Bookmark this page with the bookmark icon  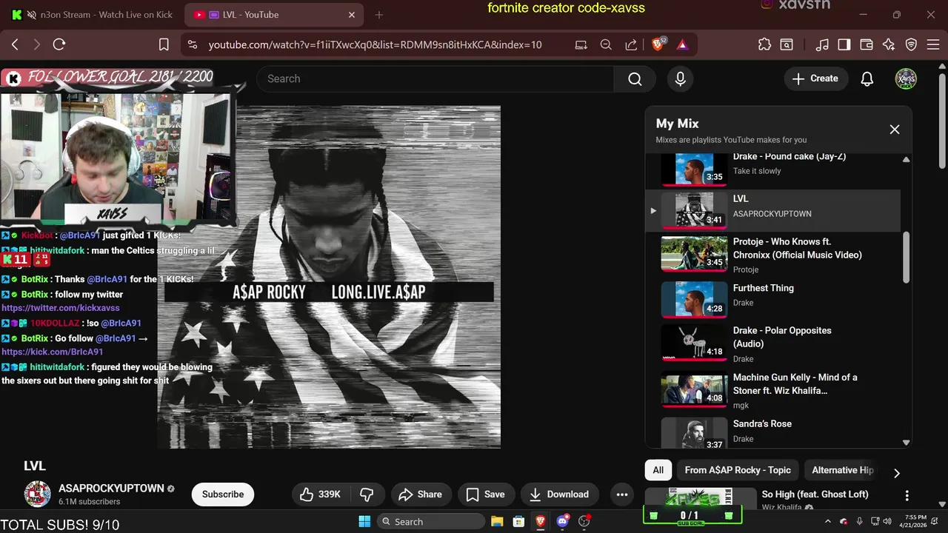click(x=164, y=44)
